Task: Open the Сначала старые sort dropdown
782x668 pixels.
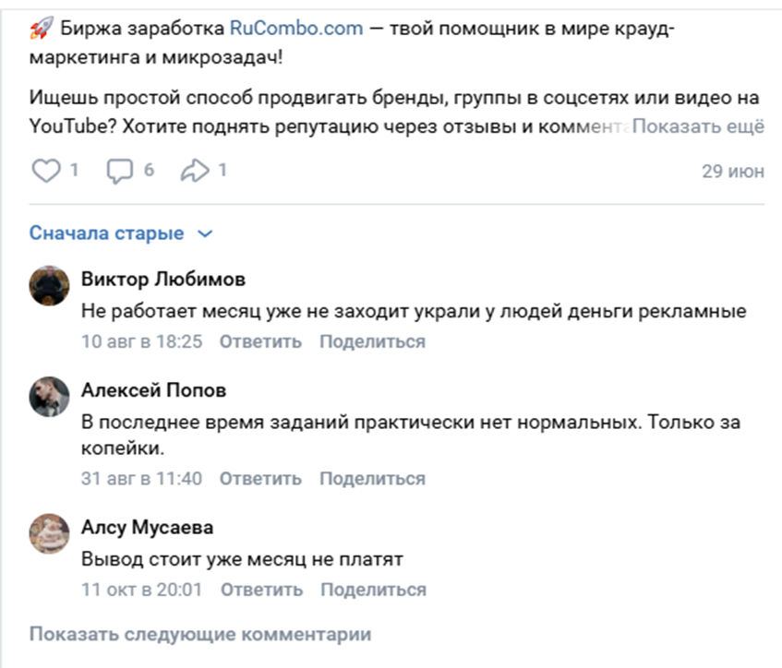Action: pos(106,233)
